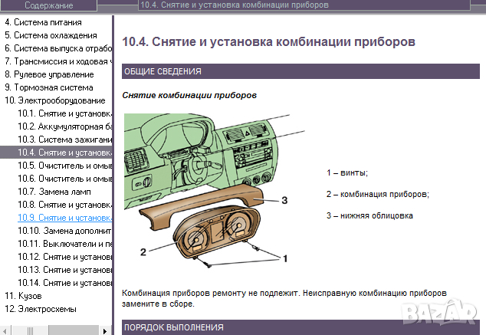Follow the blue 10.9 section link
Viewport: 486px width, 335px height.
(65, 217)
